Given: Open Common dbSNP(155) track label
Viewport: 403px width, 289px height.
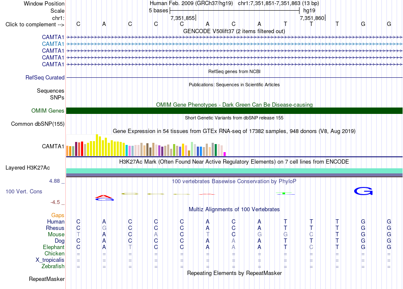Looking at the screenshot, I should point(38,124).
